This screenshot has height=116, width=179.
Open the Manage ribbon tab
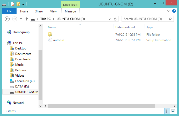click(x=70, y=11)
